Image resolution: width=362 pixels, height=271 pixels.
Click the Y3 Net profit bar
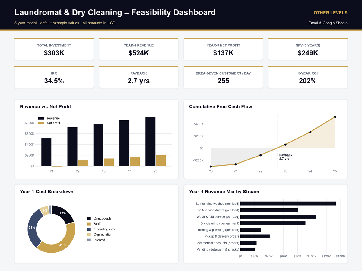tap(109, 162)
